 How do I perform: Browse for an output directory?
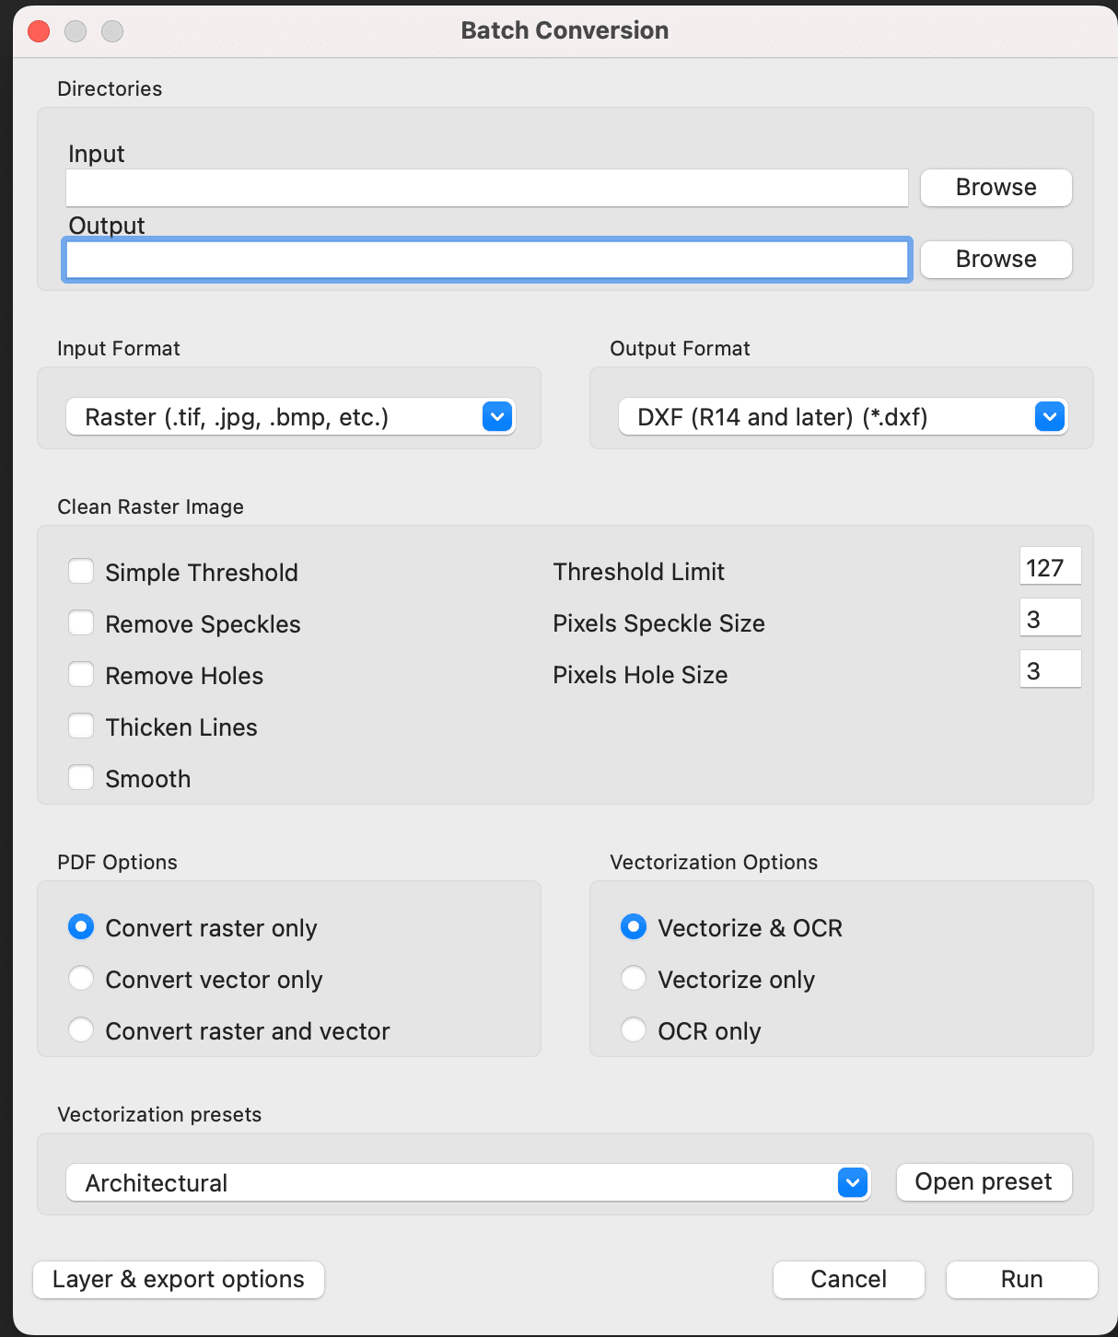point(995,259)
